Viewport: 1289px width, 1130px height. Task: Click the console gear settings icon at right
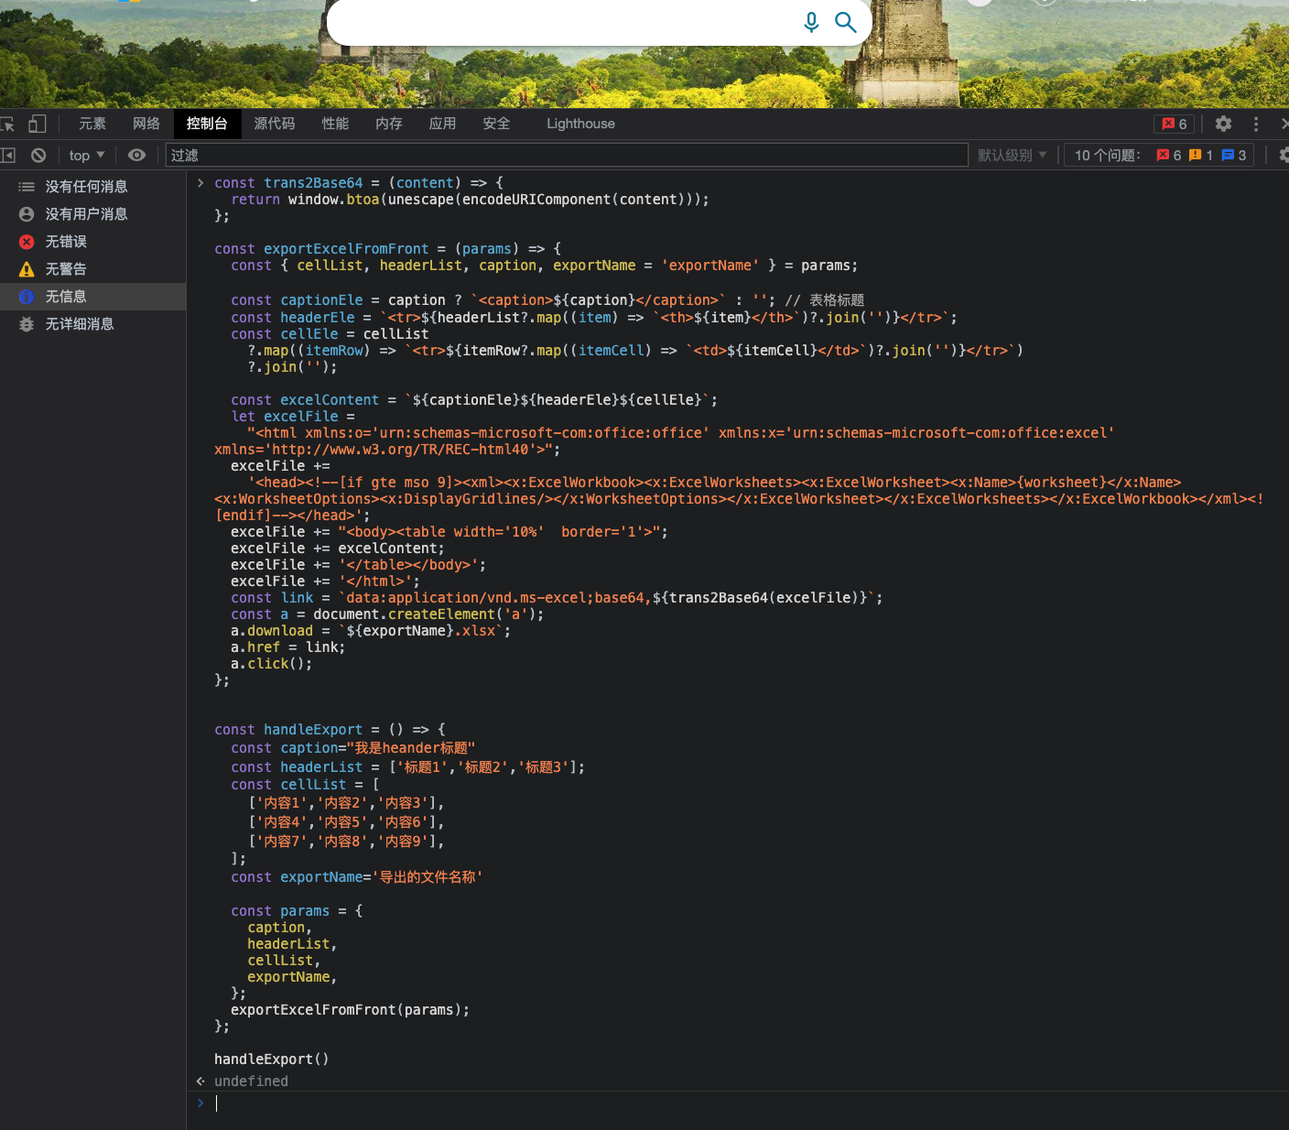(1284, 156)
